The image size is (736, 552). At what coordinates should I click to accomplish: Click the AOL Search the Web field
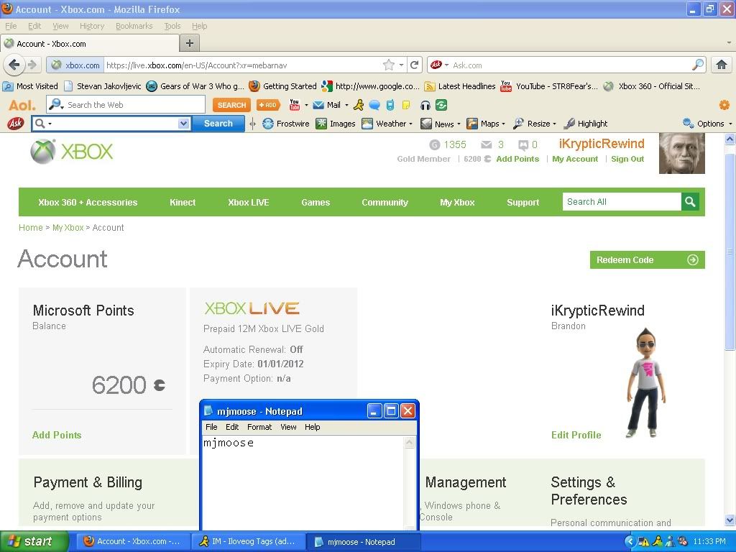point(126,105)
